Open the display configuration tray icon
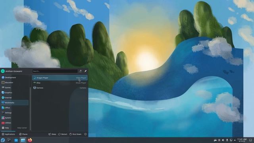254x143 pixels. pos(231,140)
